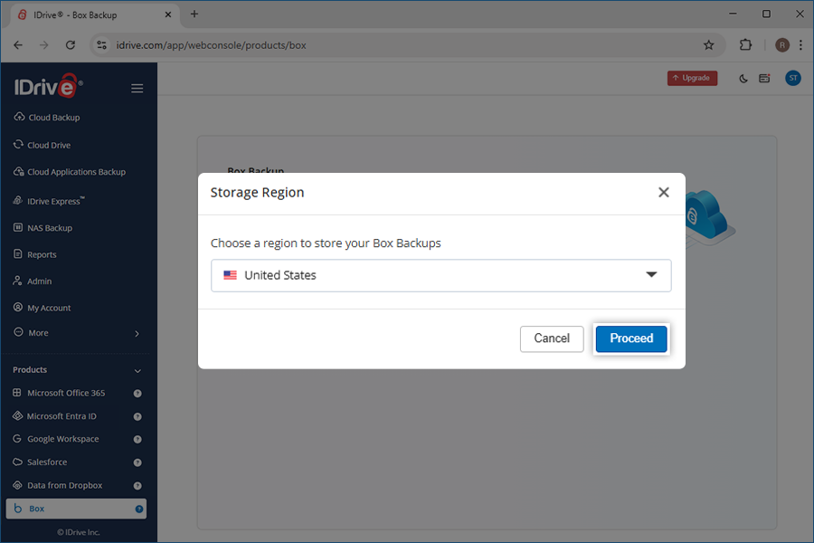Screen dimensions: 814x543
Task: Open Cloud Applications Backup
Action: [x=70, y=172]
